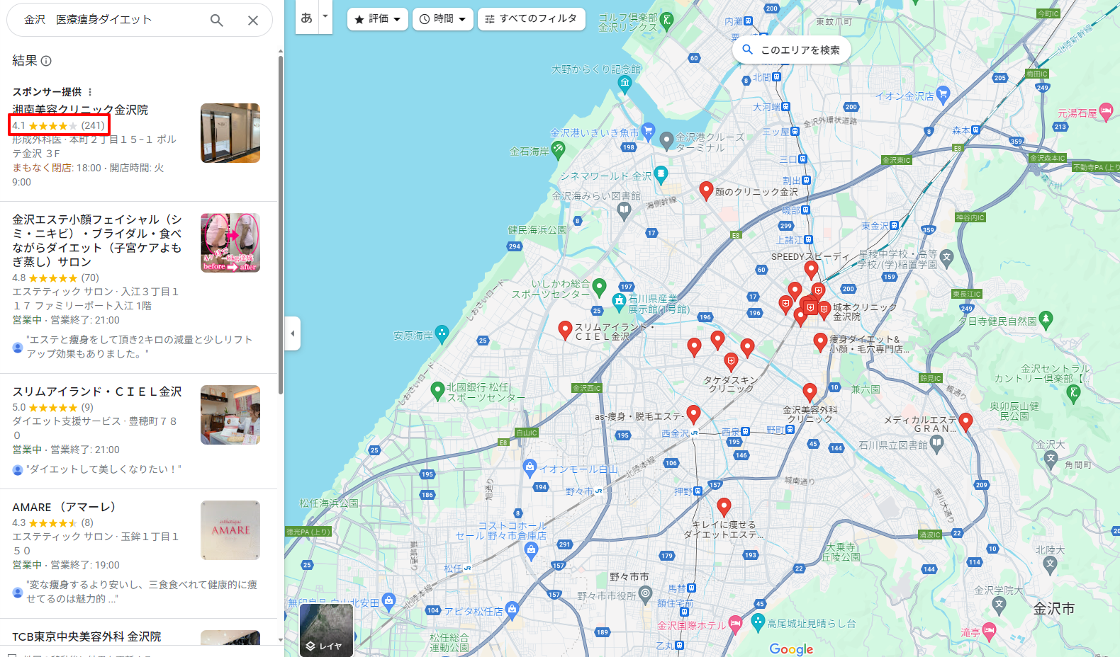1120x657 pixels.
Task: Click the 元湯石屋 lodging icon
Action: pos(1106,111)
